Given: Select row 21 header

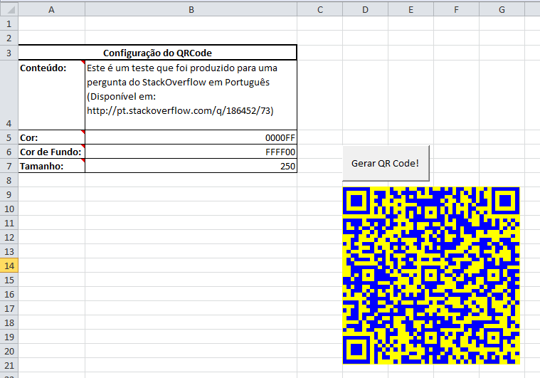Looking at the screenshot, I should click(9, 365).
